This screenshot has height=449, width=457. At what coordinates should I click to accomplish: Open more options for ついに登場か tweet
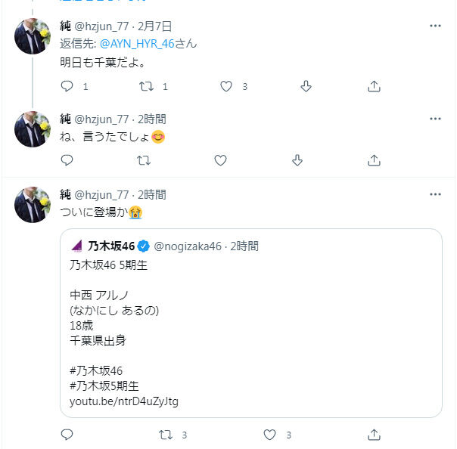[x=435, y=194]
